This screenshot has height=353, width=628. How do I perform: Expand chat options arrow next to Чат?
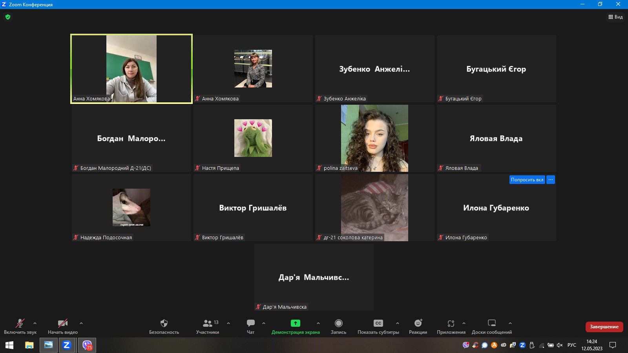[x=264, y=323]
